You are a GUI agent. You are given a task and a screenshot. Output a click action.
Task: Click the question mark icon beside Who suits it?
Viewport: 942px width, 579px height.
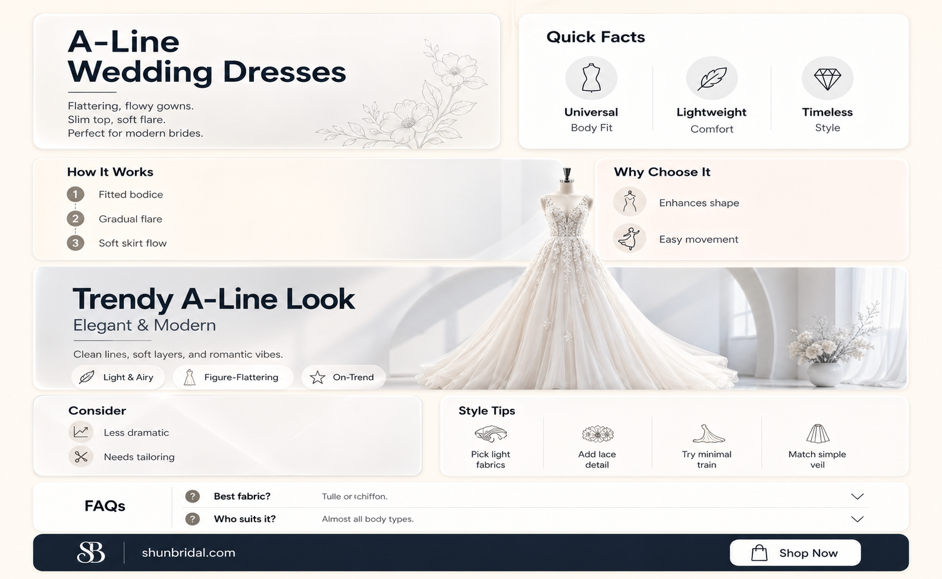click(x=192, y=519)
